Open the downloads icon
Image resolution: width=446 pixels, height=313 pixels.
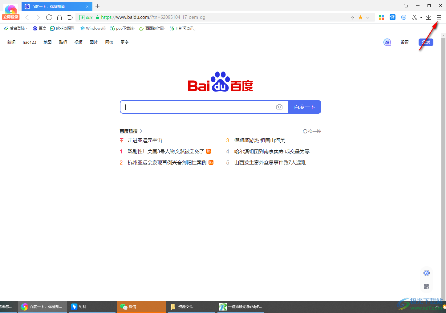428,17
